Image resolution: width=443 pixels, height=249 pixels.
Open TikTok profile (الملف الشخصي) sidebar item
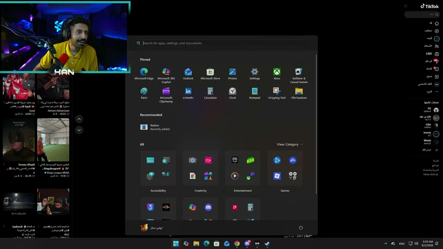click(x=428, y=84)
